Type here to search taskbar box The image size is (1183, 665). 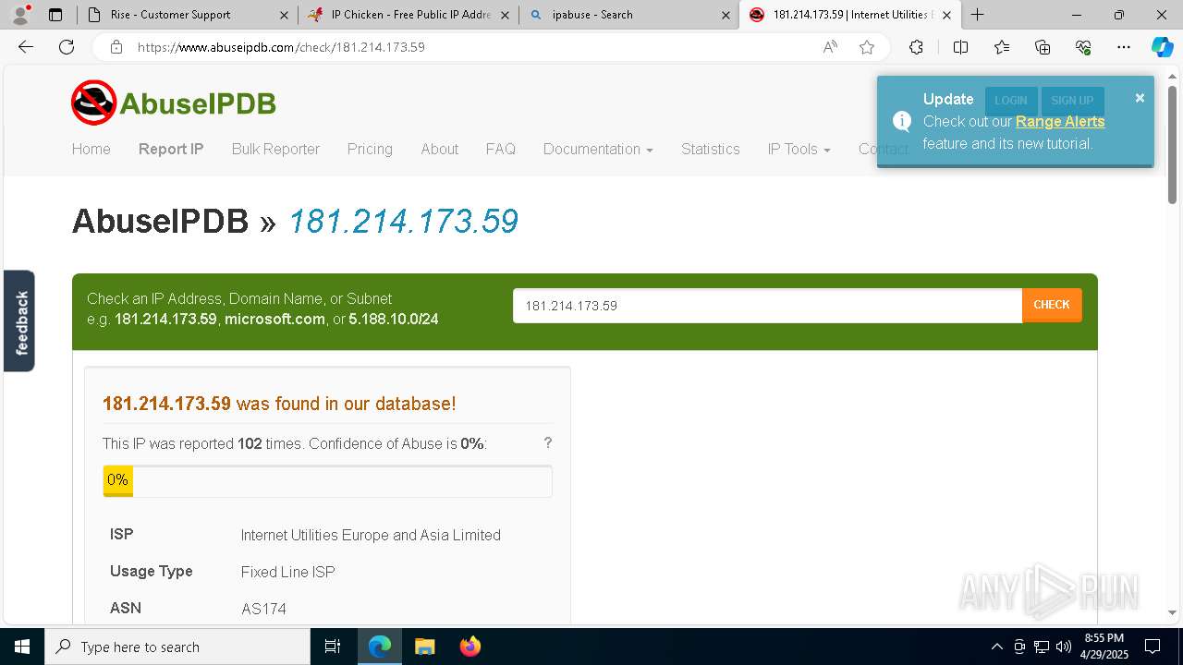(x=177, y=647)
